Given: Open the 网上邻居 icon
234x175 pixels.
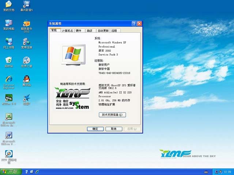Looking at the screenshot, I should click(9, 41).
